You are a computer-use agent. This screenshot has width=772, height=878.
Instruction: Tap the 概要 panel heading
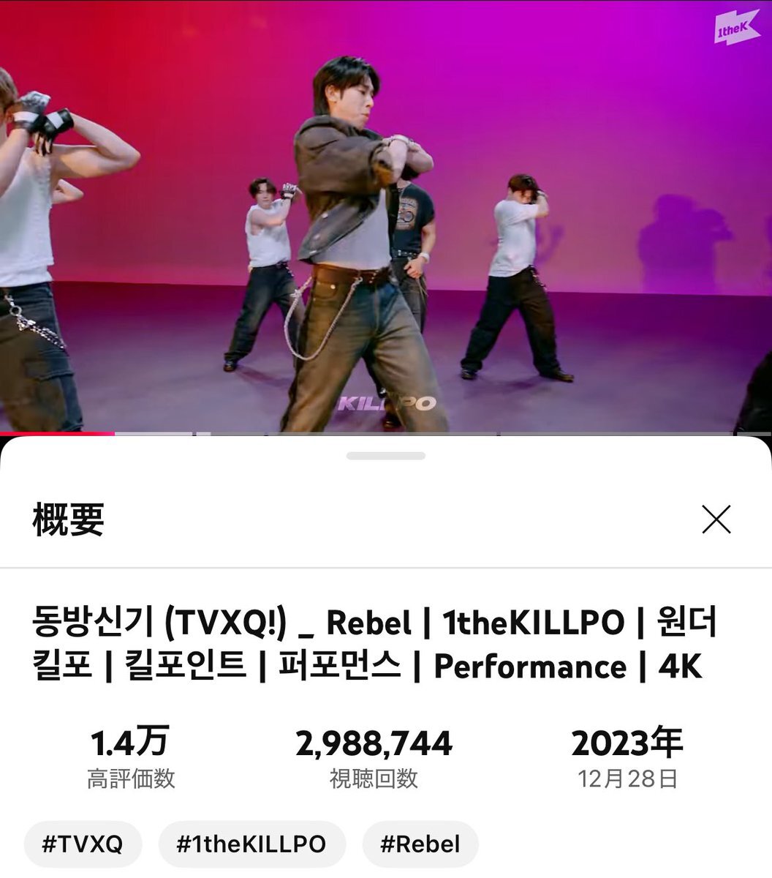[x=68, y=519]
